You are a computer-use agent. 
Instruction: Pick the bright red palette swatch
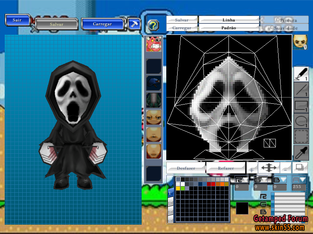[213, 184]
